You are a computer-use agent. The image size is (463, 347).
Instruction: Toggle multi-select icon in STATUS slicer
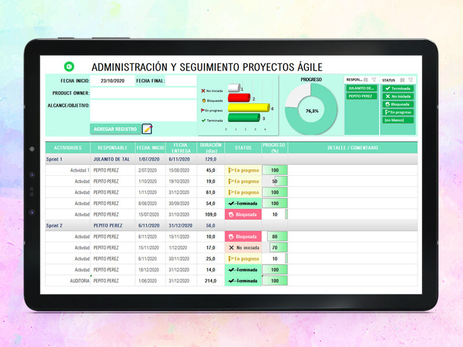[x=402, y=80]
